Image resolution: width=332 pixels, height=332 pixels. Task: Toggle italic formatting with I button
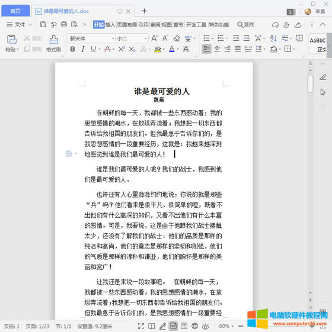coord(83,49)
